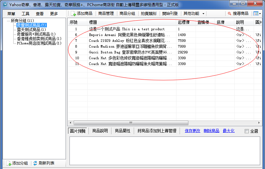This screenshot has height=169, width=265.
Task: Switch to the 圖片預覽 tab
Action: pos(78,131)
